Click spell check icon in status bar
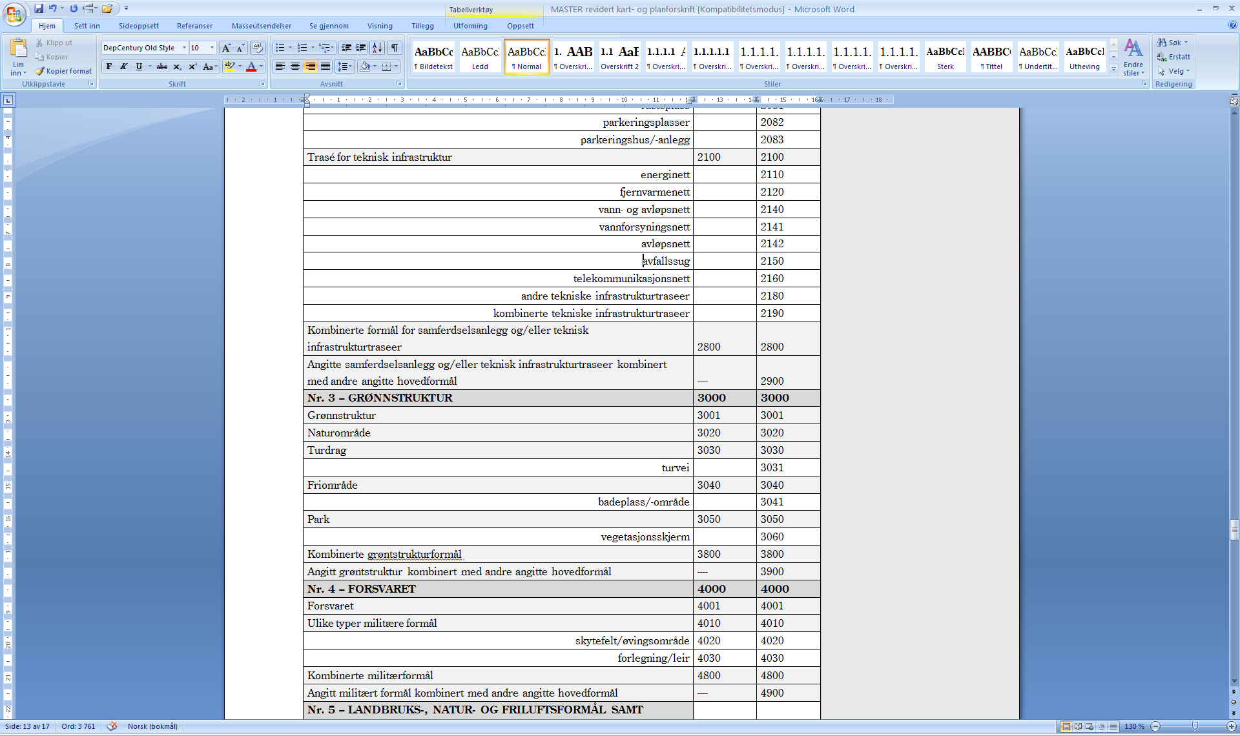 pos(112,726)
